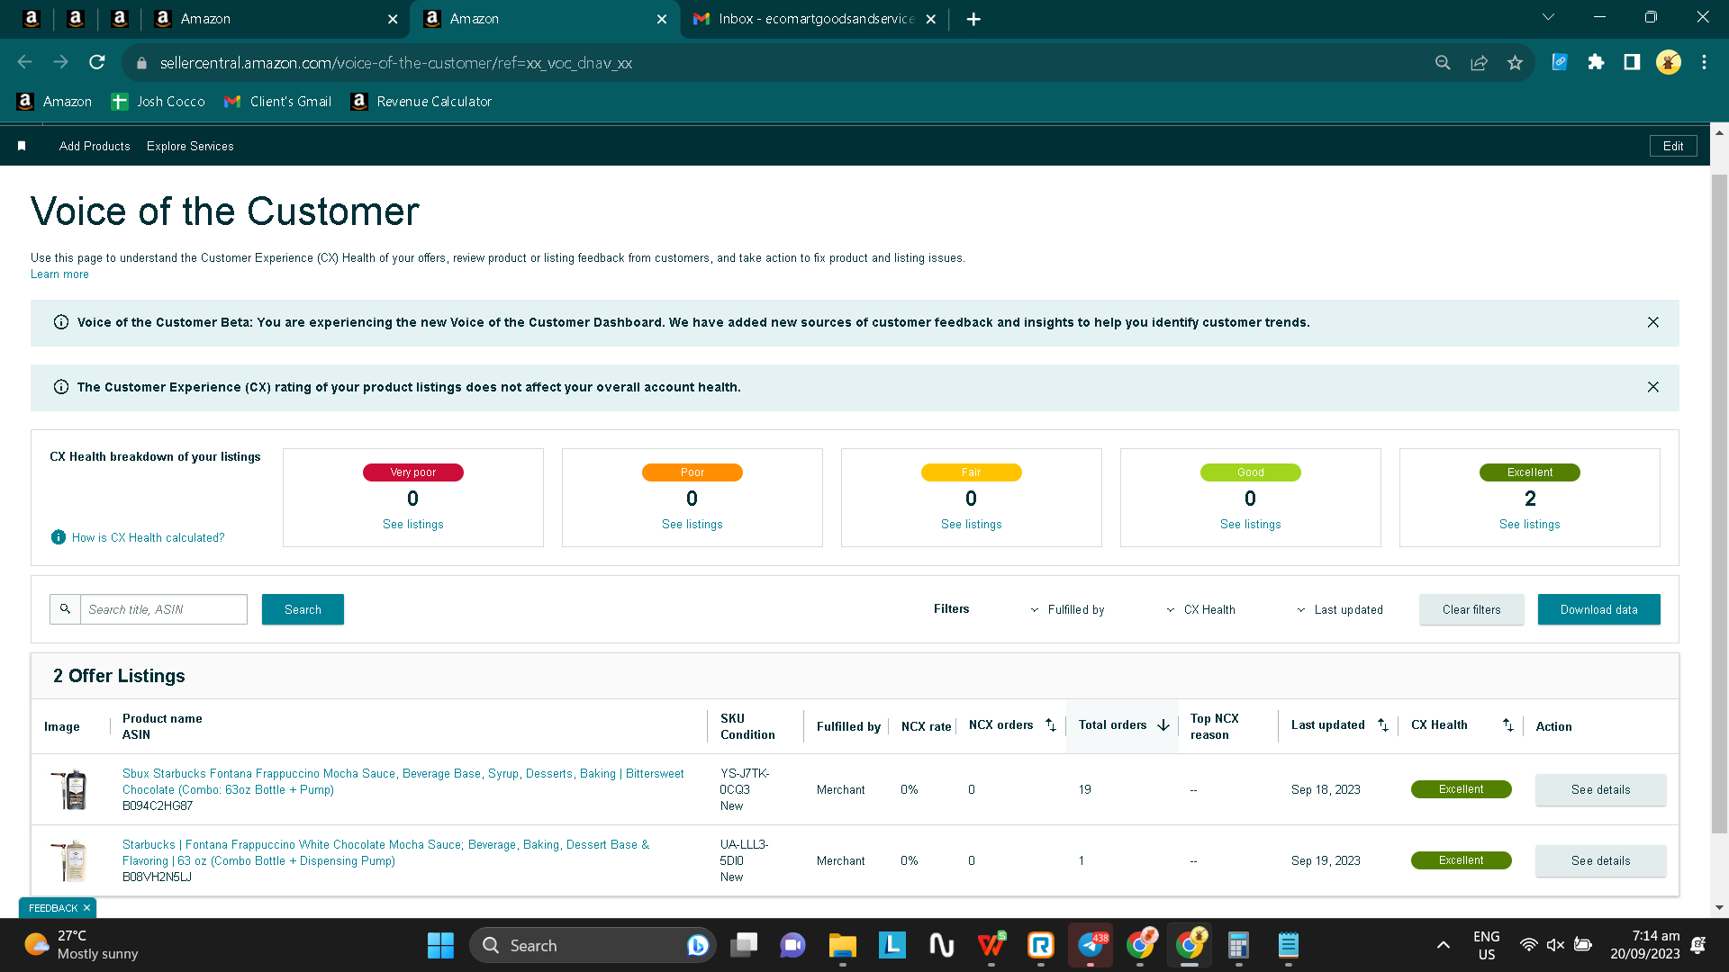The image size is (1729, 972).
Task: Expand the Last updated filter
Action: click(x=1339, y=610)
